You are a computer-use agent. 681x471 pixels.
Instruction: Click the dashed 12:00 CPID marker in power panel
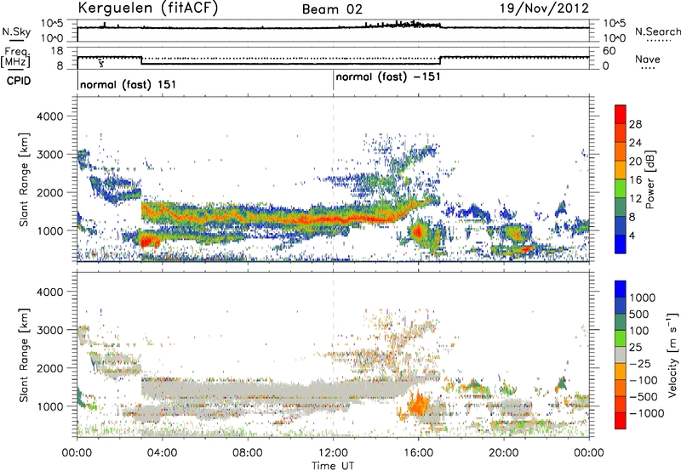click(333, 179)
